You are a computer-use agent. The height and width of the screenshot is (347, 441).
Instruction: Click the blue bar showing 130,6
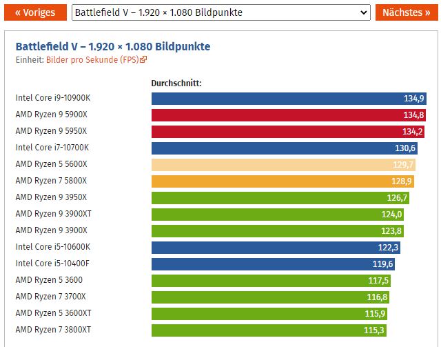click(x=285, y=148)
